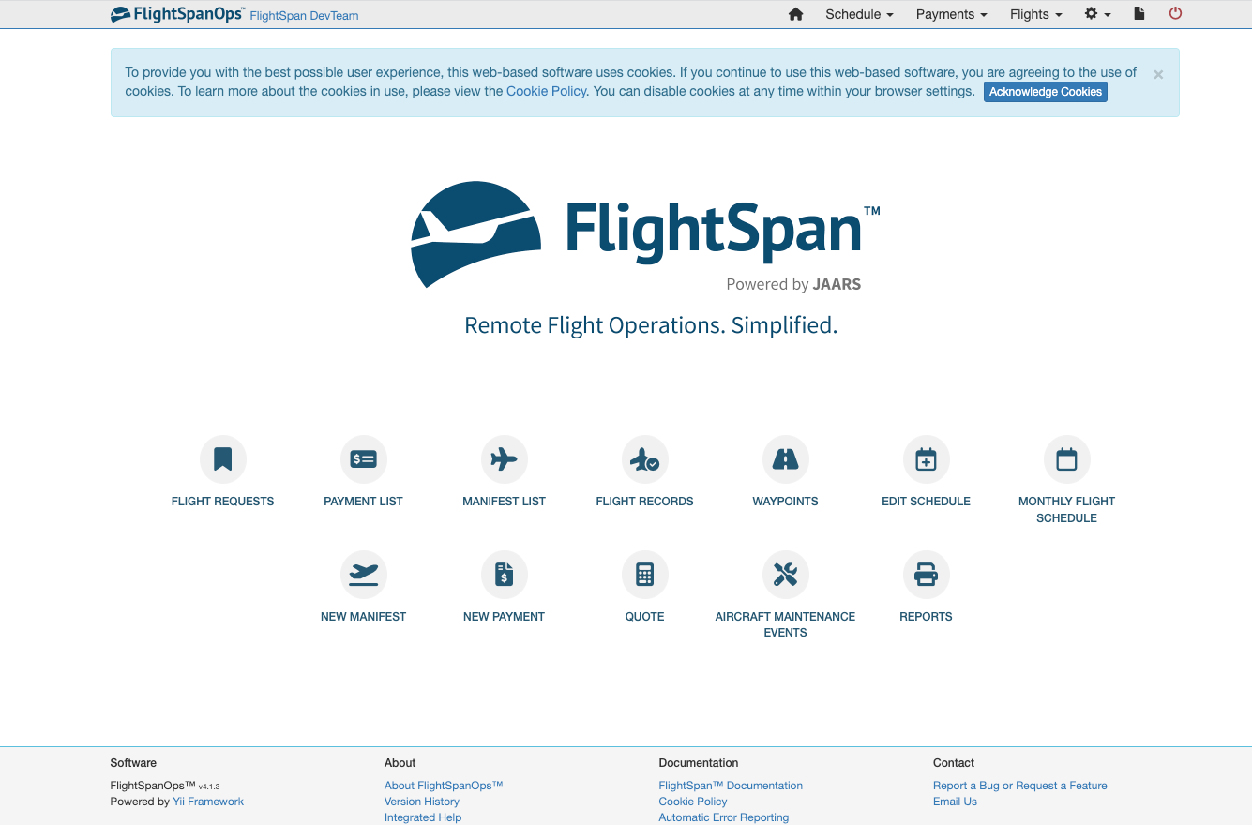
Task: View Flight Records
Action: tap(644, 458)
